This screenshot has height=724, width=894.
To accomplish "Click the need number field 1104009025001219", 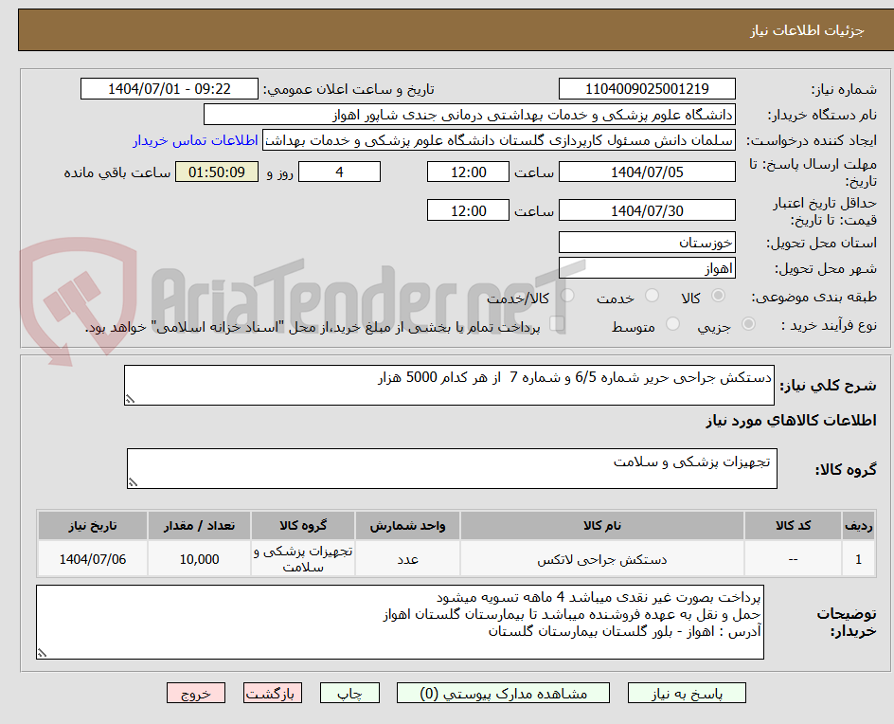I will pyautogui.click(x=648, y=88).
